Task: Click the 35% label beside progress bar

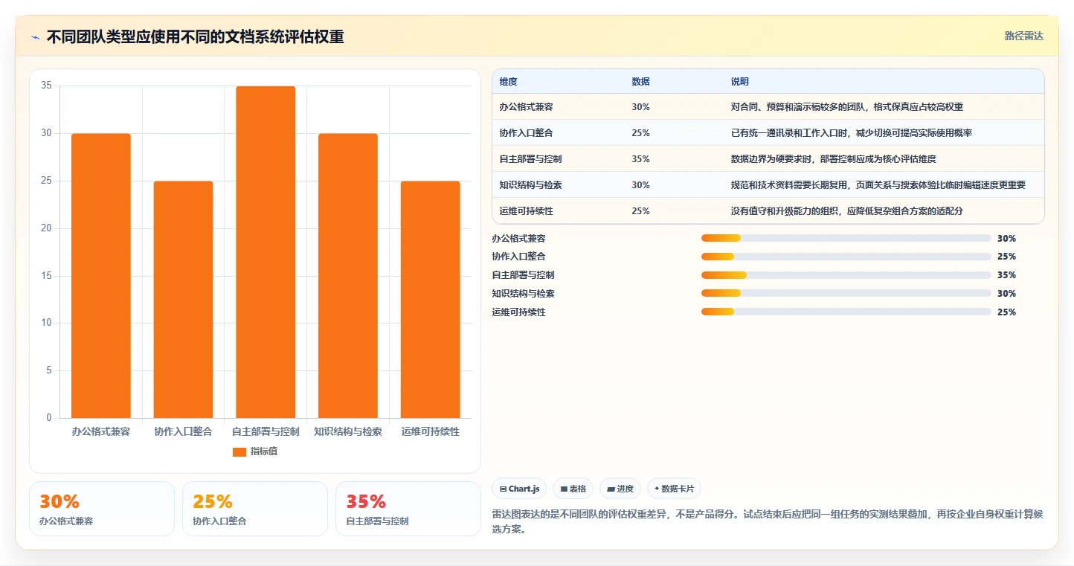Action: [1006, 275]
